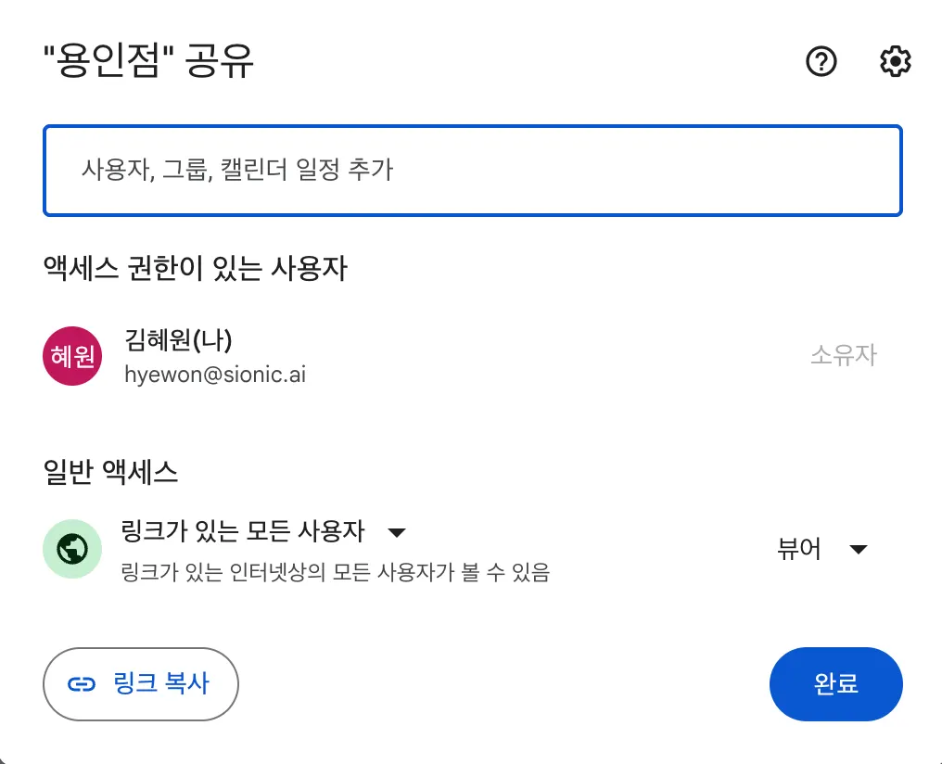This screenshot has height=764, width=942.
Task: Select the 링크가 있는 모든 사용자 access label text
Action: [x=243, y=532]
